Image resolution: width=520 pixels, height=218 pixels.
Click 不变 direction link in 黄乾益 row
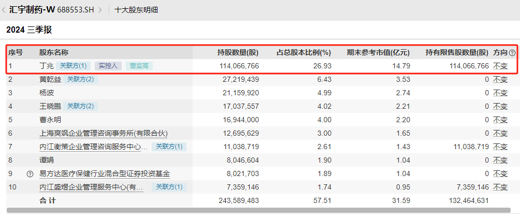pyautogui.click(x=500, y=79)
